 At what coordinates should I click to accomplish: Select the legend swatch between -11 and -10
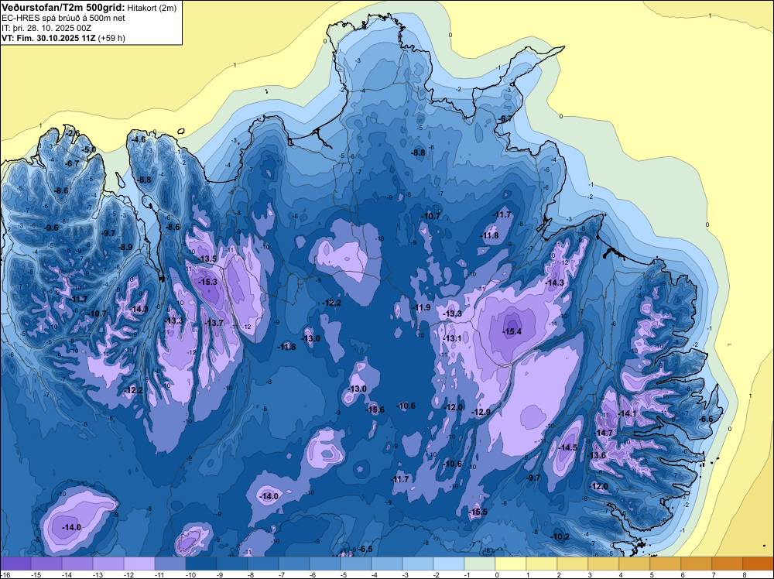170,564
